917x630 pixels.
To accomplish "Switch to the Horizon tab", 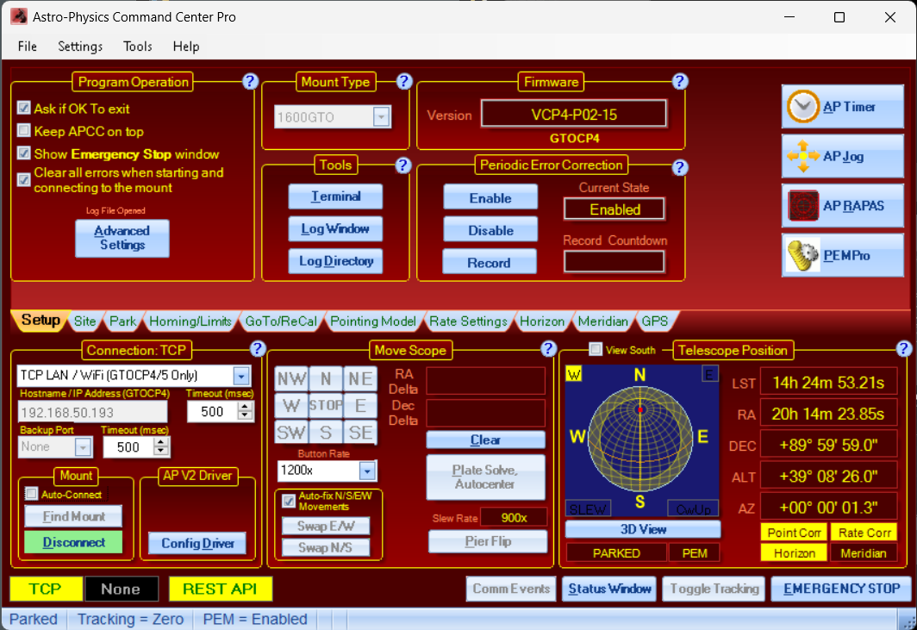I will point(542,321).
